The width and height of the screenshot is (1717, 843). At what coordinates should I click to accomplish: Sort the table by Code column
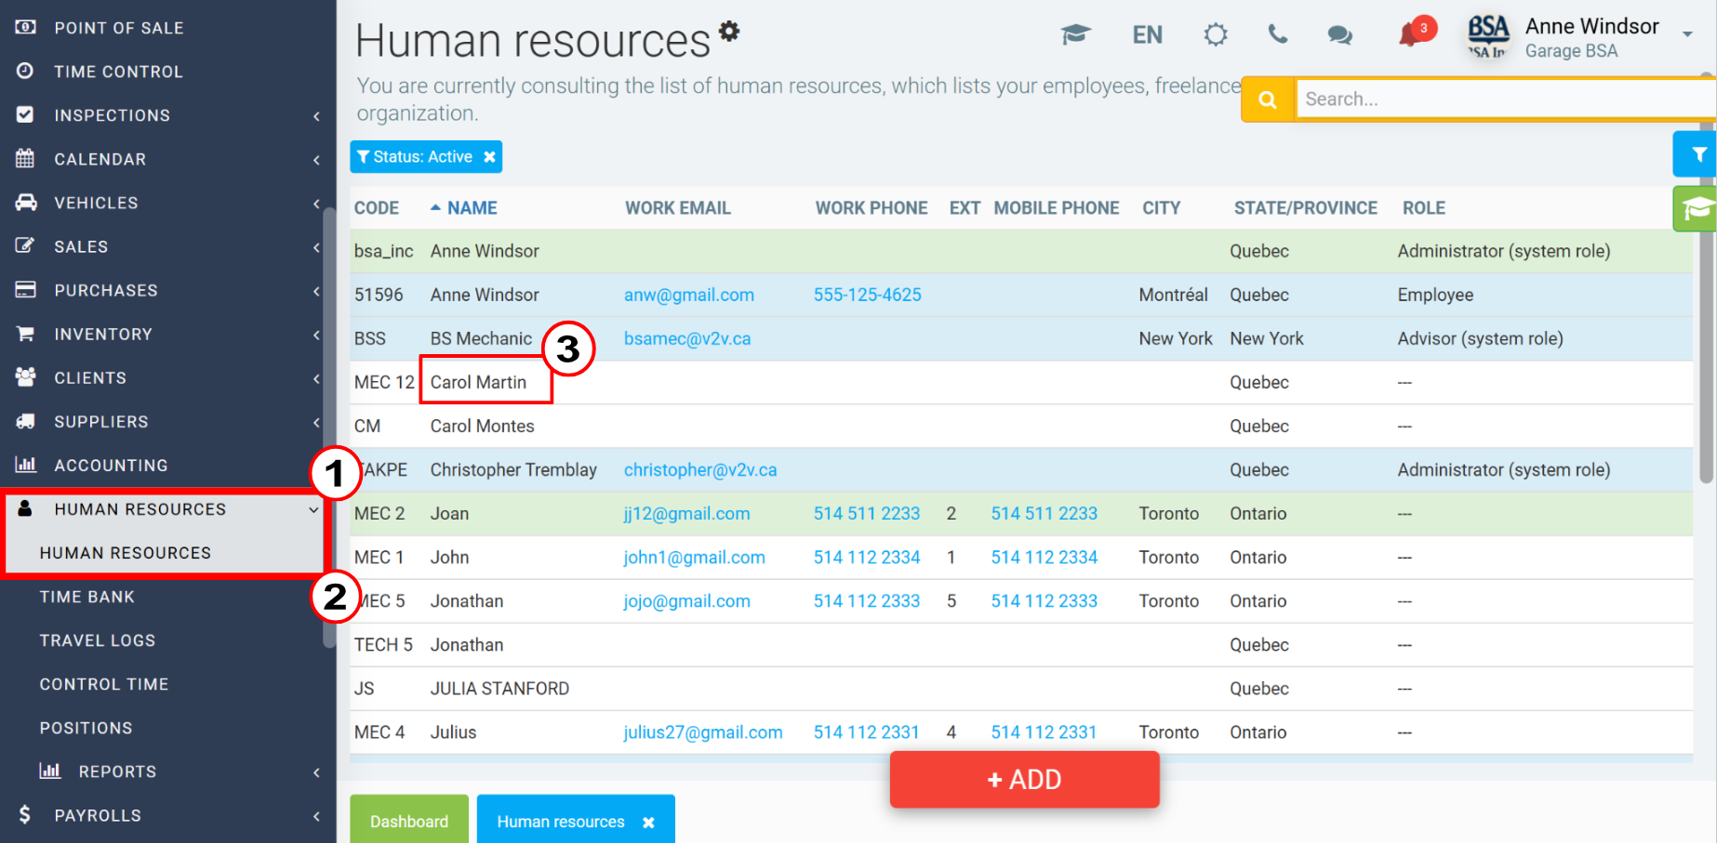tap(377, 208)
